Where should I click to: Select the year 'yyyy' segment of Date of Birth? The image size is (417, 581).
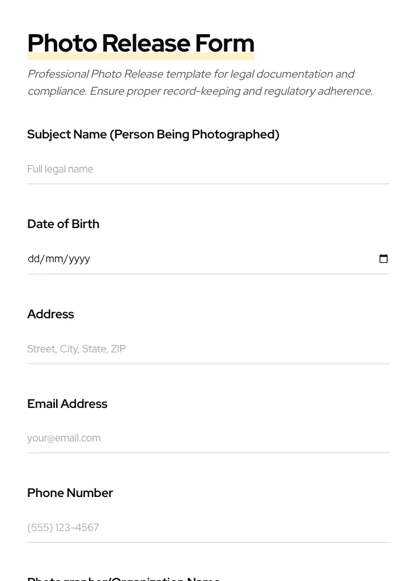tap(79, 259)
